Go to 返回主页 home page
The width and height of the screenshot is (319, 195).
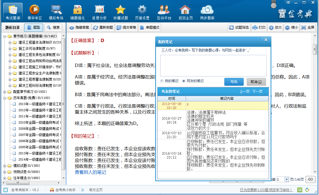[185, 12]
